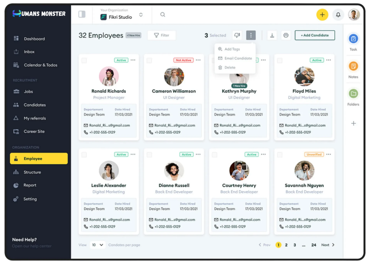This screenshot has width=370, height=264.
Task: Open the Folders icon in right sidebar
Action: 353,94
